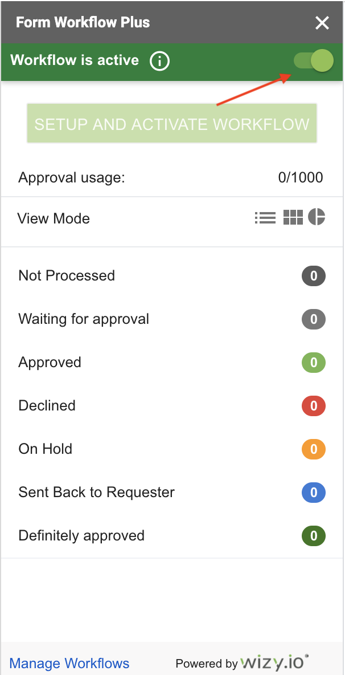
Task: Click the On Hold orange counter badge
Action: (x=314, y=449)
